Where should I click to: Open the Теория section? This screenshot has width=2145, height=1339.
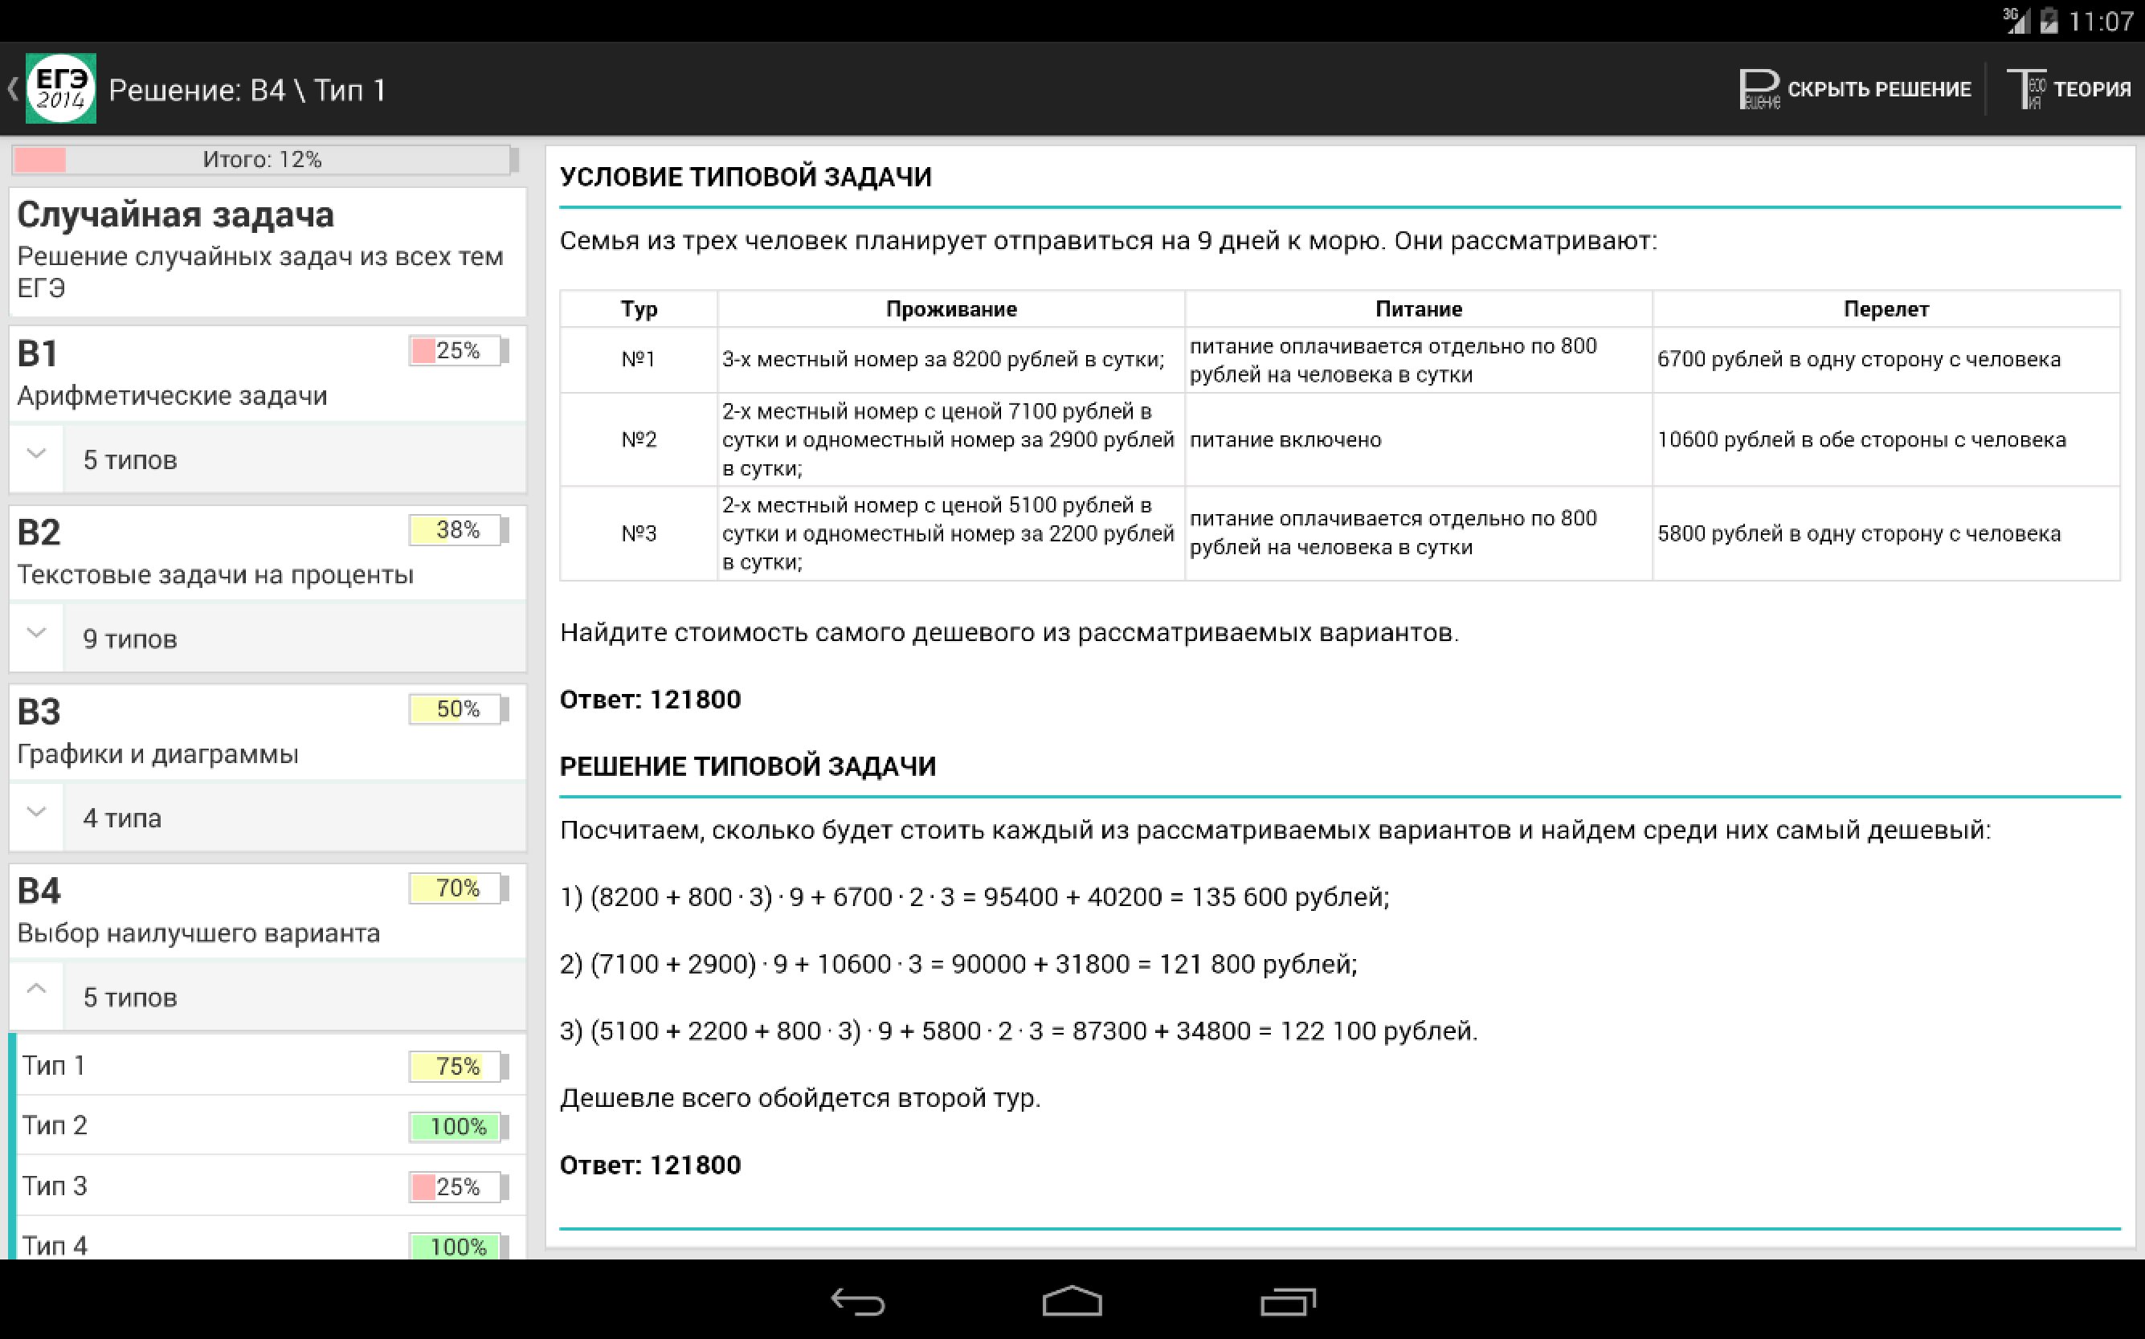[2090, 88]
